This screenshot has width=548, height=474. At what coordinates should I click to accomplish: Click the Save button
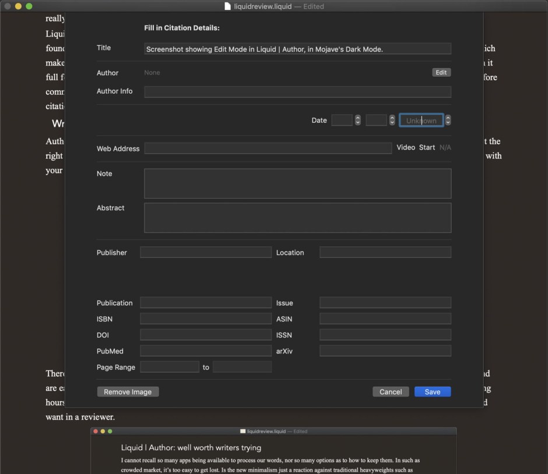click(x=432, y=392)
